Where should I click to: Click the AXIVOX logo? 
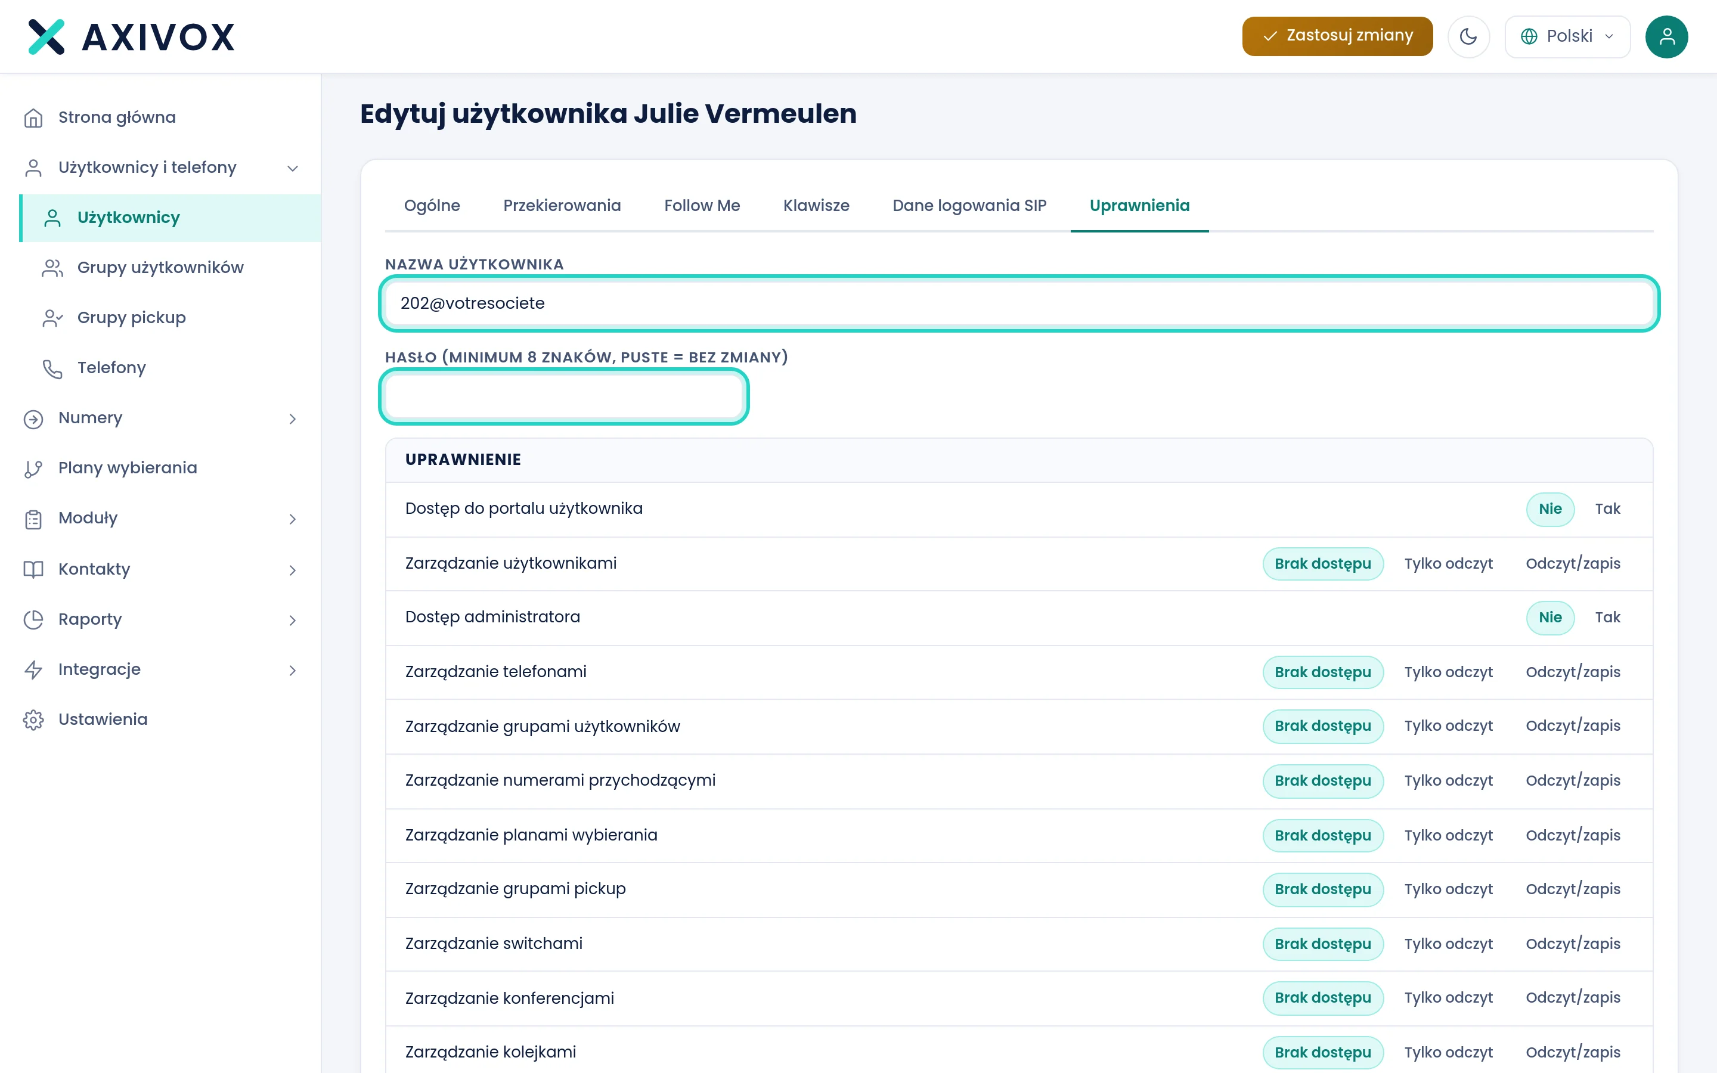pyautogui.click(x=131, y=37)
